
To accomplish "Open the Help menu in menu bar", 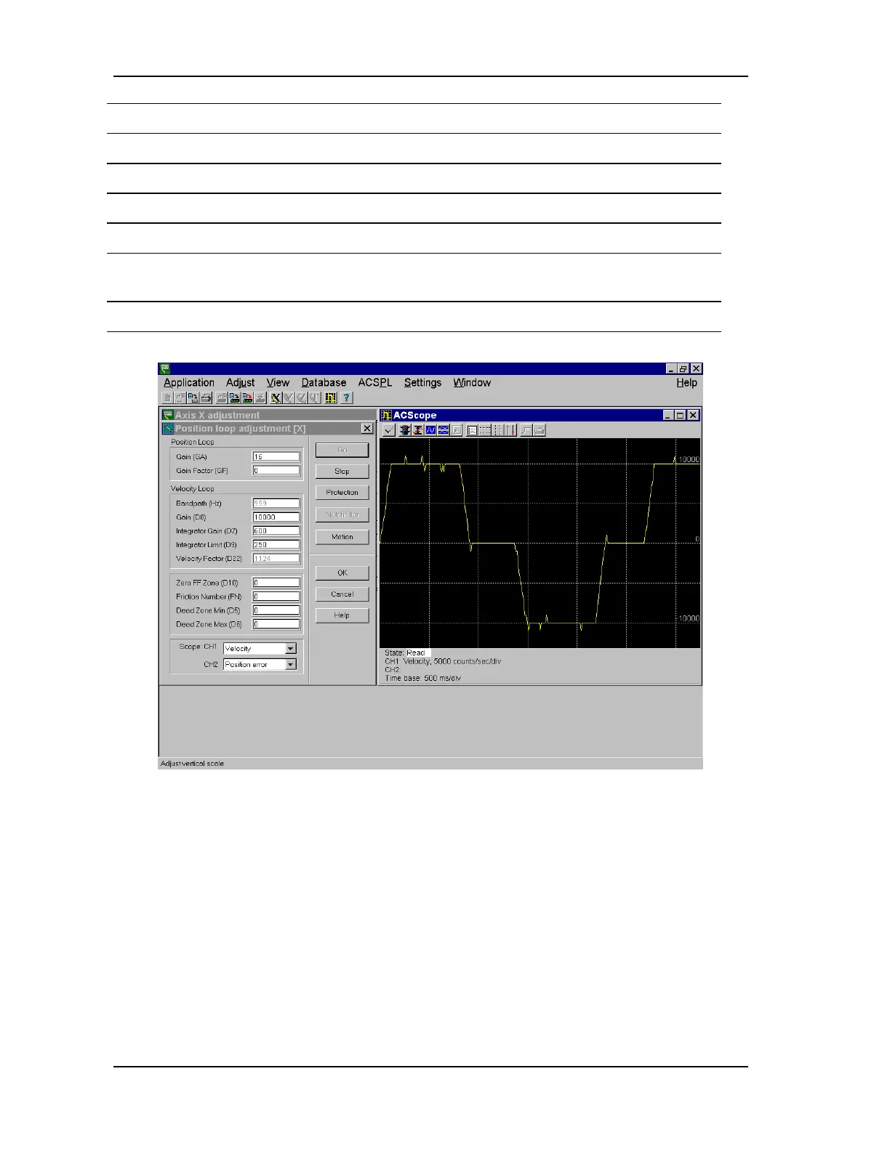I will coord(686,382).
